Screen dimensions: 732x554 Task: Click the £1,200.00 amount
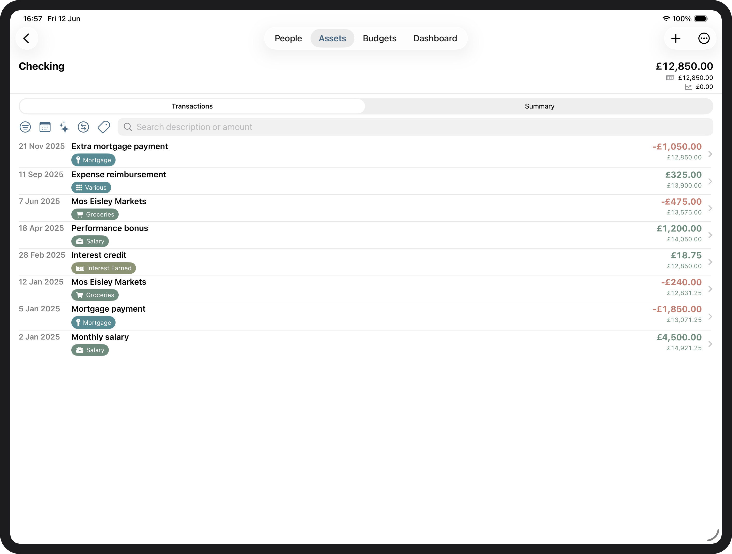coord(679,228)
